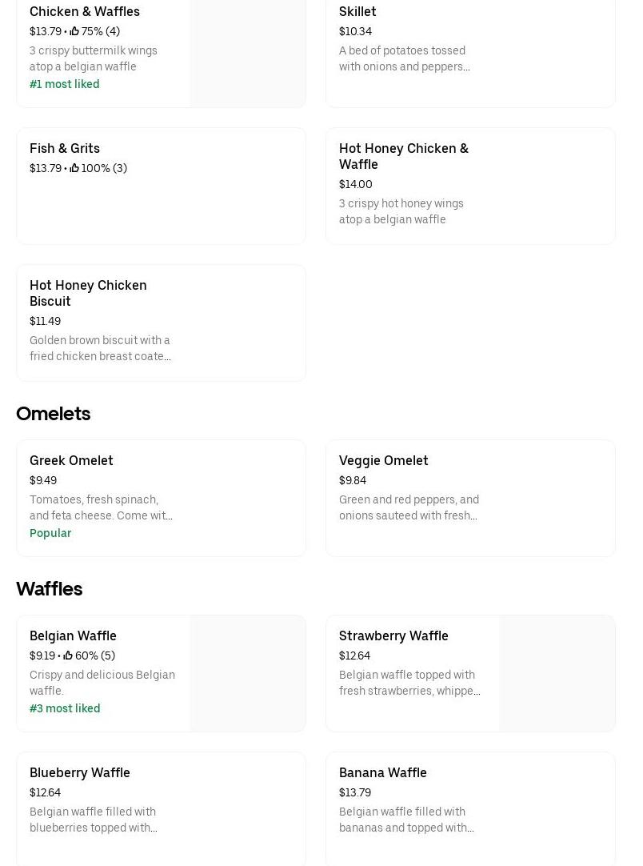Open the Strawberry Waffle item photo
Screen dimensions: 643x866
[x=557, y=673]
